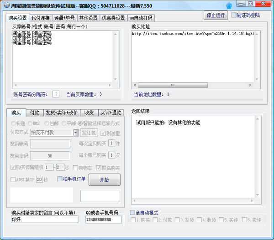274x240 pixels.
Task: Expand the 付款方式 dropdown
Action: 76,133
